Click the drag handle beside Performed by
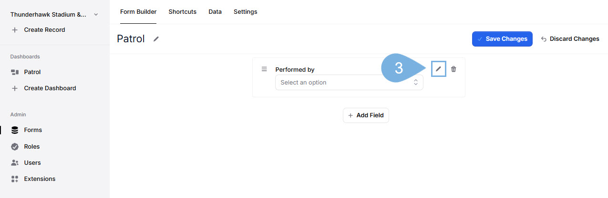Screen dimensions: 608x198 click(264, 69)
